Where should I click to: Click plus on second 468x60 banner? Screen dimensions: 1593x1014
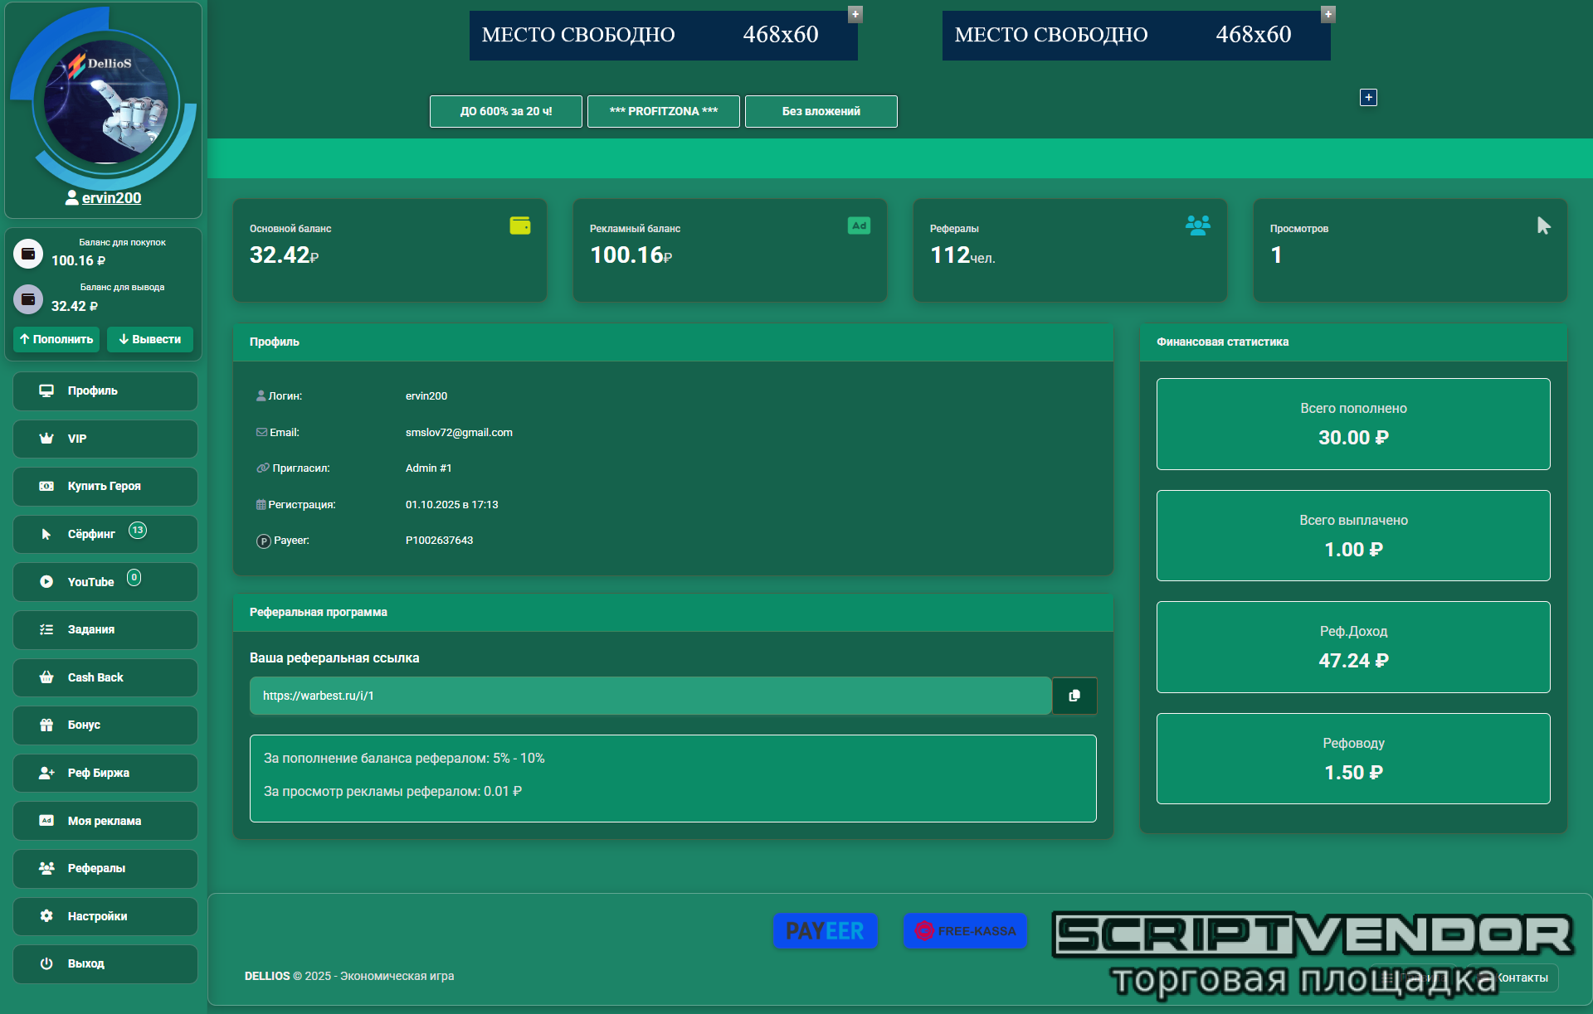click(1328, 14)
